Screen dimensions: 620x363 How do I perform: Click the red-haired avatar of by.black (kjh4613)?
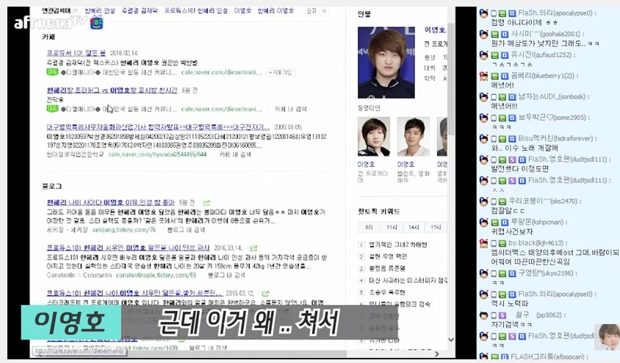[483, 243]
